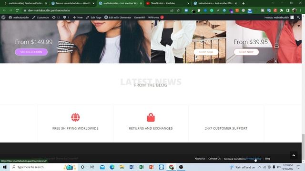Open TeamViewer from the taskbar
305x171 pixels.
pos(161,167)
